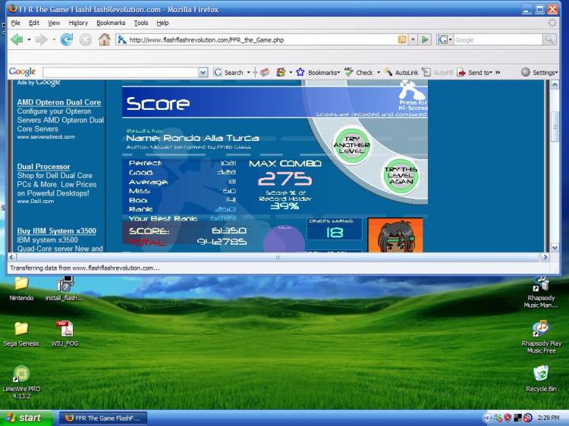Click the FFR The Game taskbar button
This screenshot has width=569, height=426.
coord(103,418)
